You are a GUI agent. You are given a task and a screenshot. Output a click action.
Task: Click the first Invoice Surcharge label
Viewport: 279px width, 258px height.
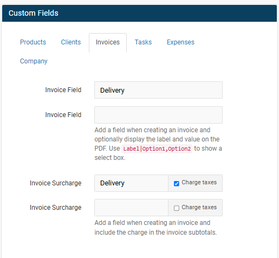click(55, 183)
